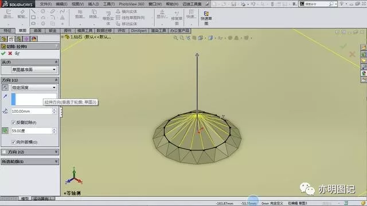This screenshot has height=206, width=367.
Task: Select the spline sketch tool
Action: pos(62,11)
